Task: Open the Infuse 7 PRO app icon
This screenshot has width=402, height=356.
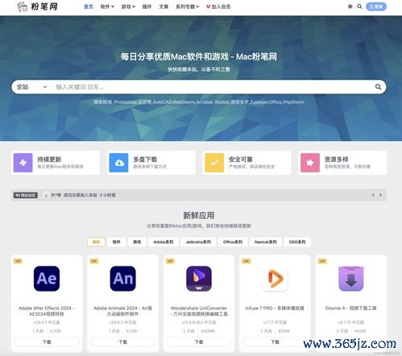Action: coord(275,279)
